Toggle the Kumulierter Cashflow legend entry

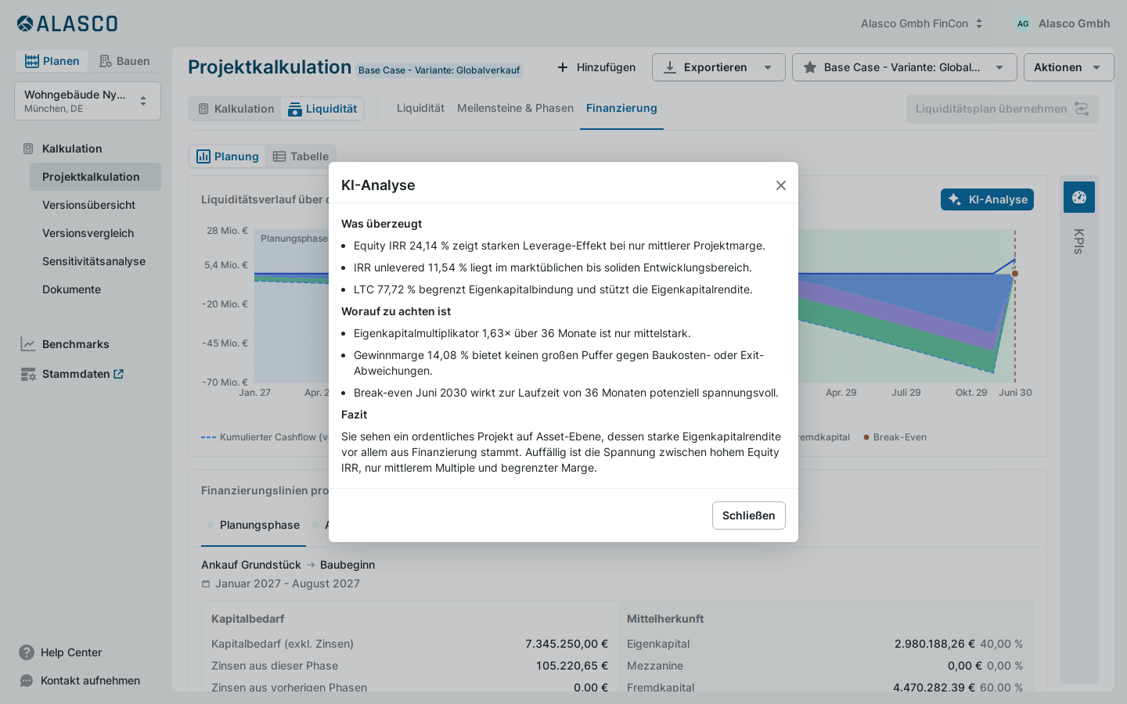click(265, 437)
